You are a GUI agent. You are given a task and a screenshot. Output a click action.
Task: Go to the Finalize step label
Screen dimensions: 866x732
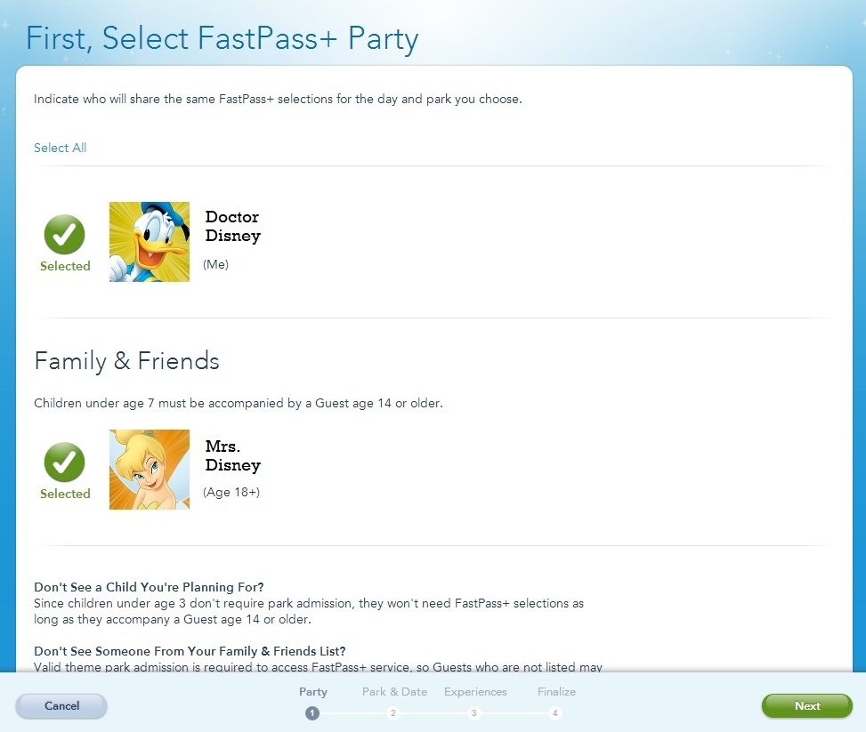556,691
